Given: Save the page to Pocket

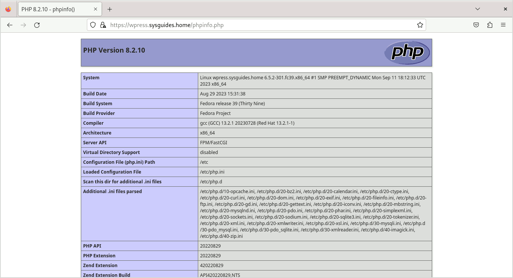Looking at the screenshot, I should pos(476,25).
